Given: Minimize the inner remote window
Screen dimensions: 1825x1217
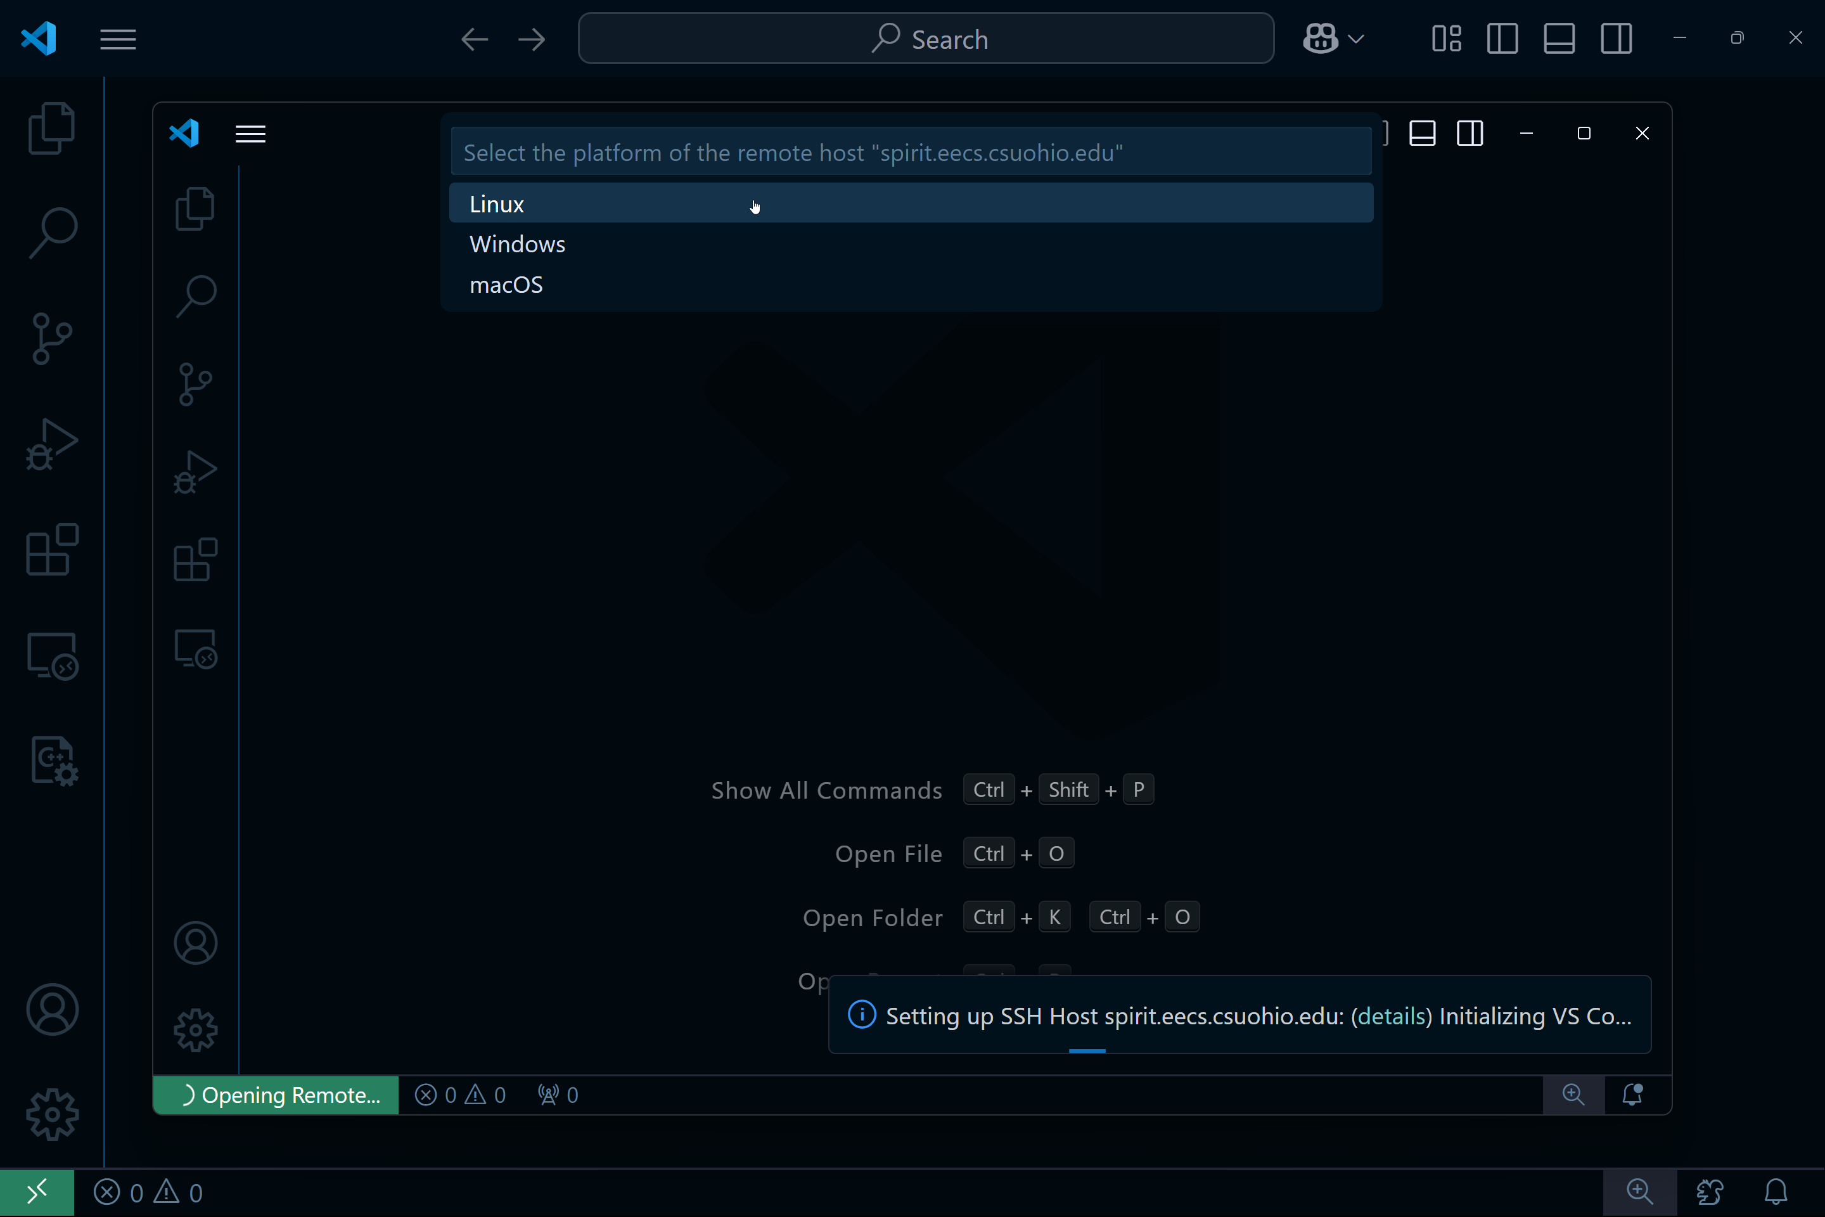Looking at the screenshot, I should pos(1527,134).
